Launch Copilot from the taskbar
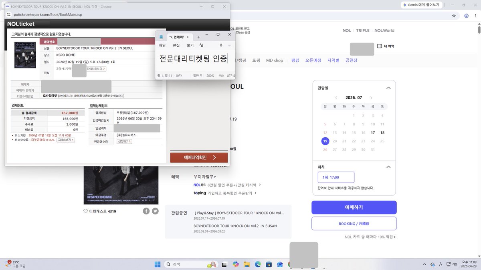 (x=236, y=264)
